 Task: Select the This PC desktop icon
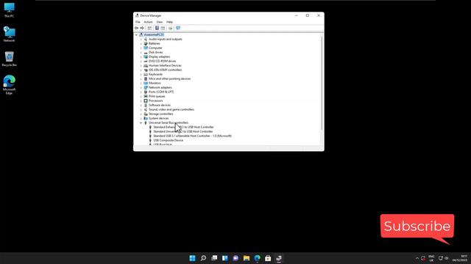[x=9, y=10]
